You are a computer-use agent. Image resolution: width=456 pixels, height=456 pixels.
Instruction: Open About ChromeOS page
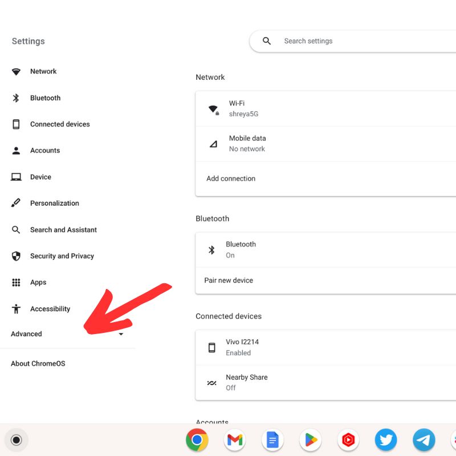38,364
